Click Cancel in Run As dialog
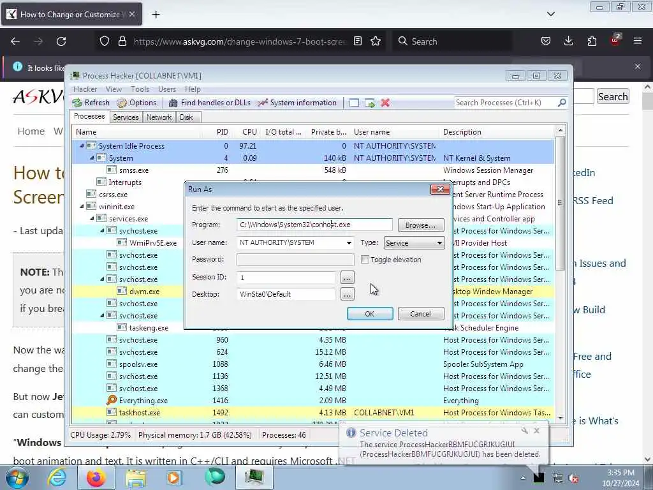653x490 pixels. [x=421, y=314]
